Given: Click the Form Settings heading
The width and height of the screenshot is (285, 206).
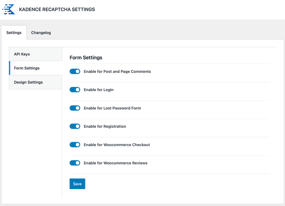Looking at the screenshot, I should 86,58.
